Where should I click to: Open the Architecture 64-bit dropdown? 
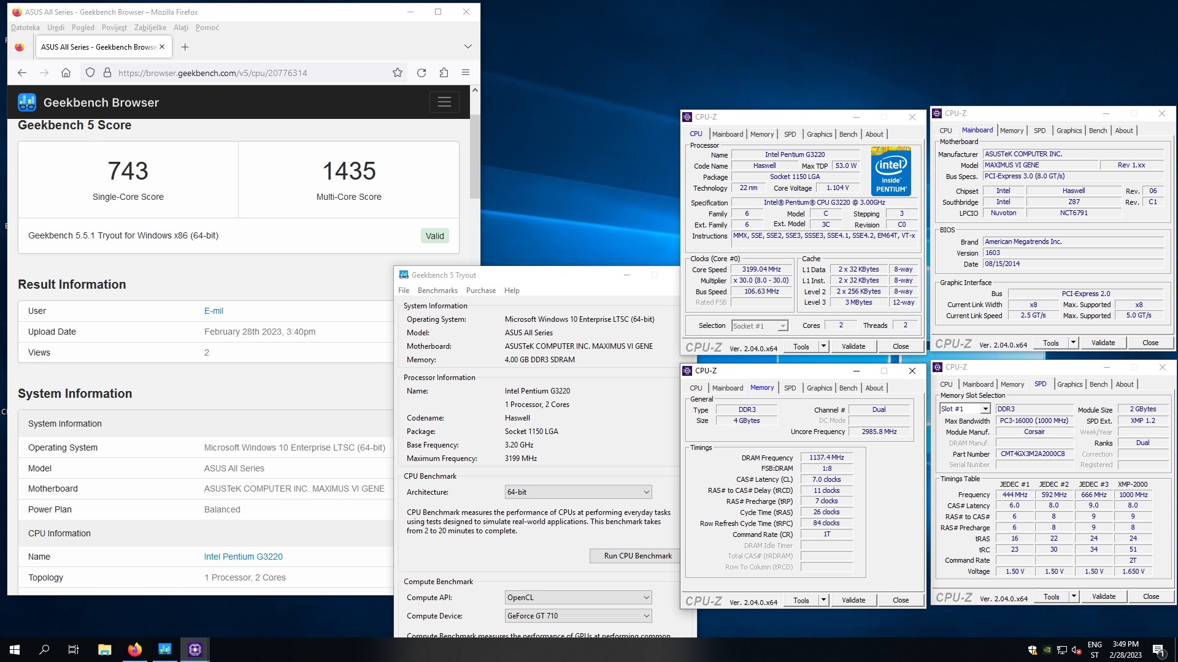coord(578,492)
